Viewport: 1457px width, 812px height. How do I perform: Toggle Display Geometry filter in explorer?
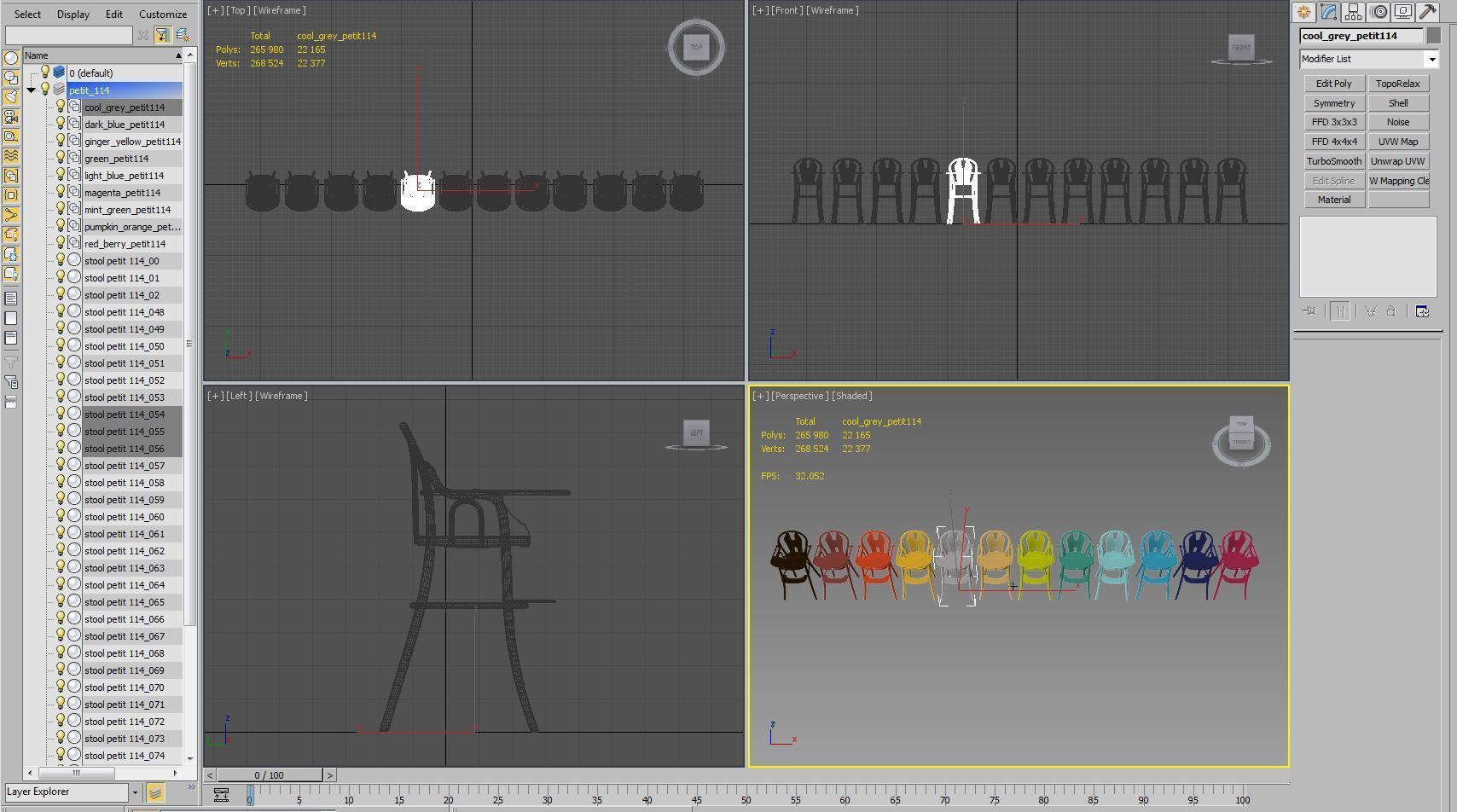(11, 58)
